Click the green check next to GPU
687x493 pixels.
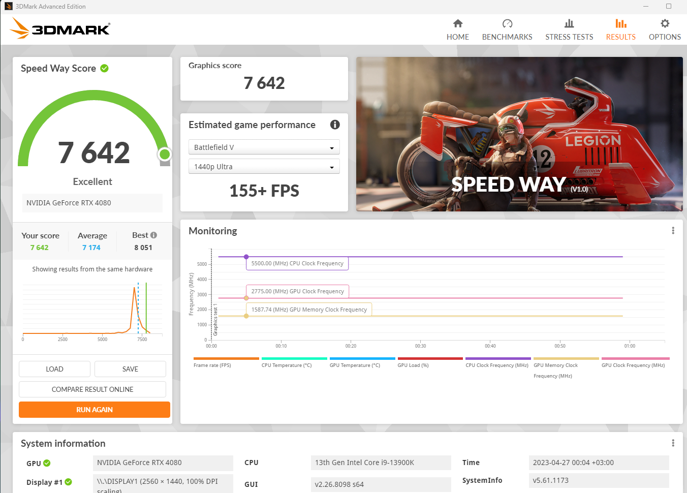coord(47,463)
